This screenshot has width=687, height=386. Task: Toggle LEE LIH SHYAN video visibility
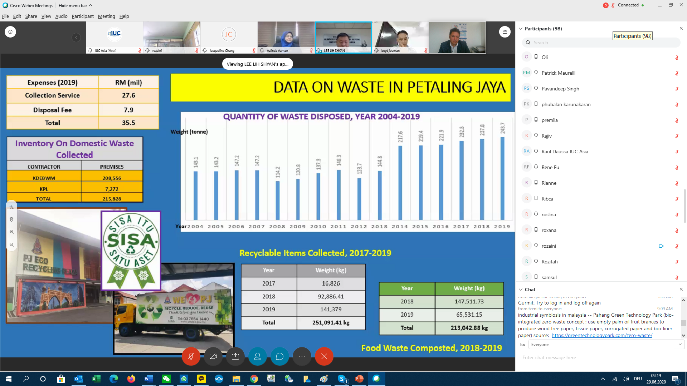coord(343,37)
